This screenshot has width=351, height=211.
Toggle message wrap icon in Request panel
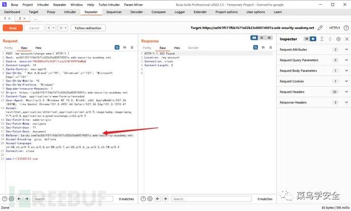pos(117,47)
